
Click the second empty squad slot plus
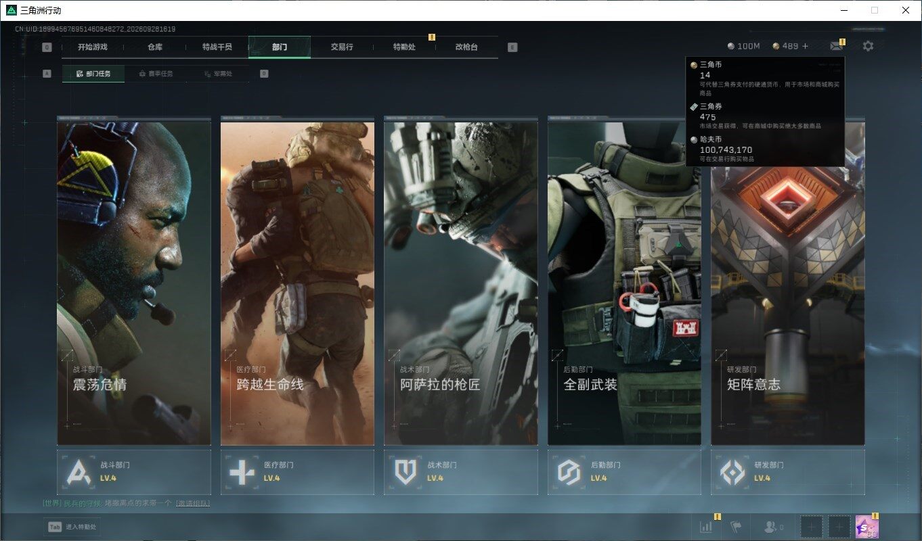[839, 527]
